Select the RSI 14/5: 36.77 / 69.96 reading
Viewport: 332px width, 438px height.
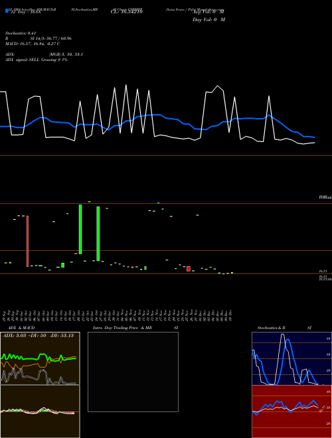(39, 38)
